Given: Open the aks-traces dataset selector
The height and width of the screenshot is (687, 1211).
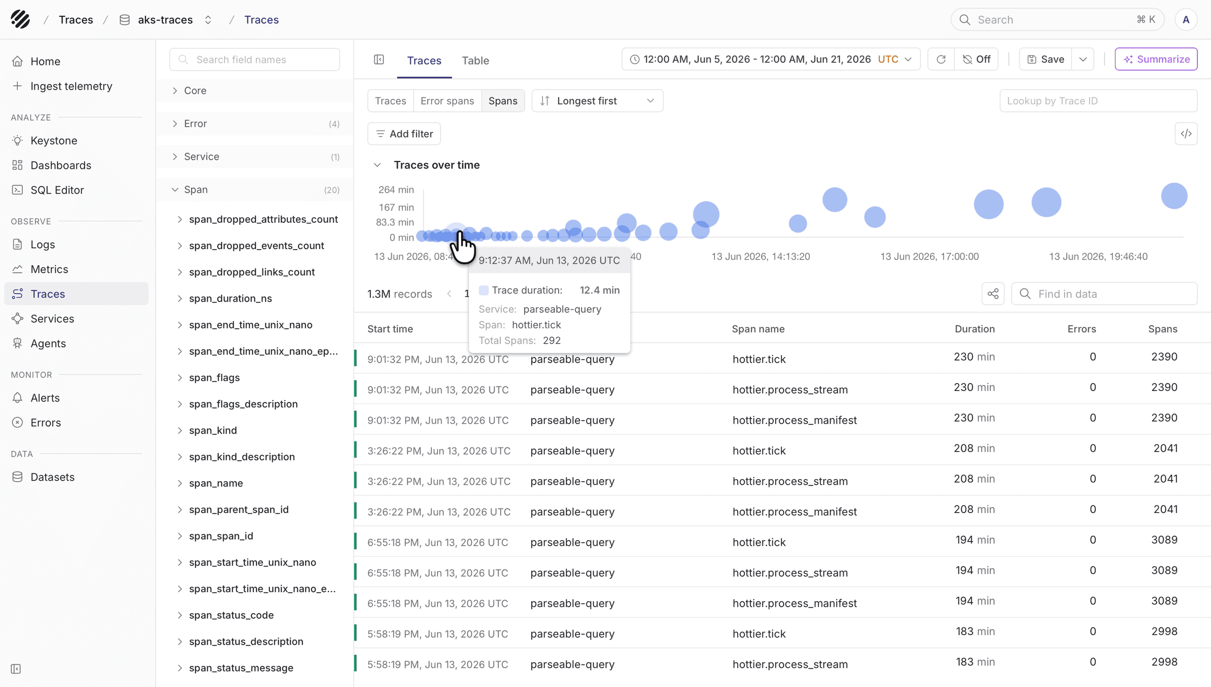Looking at the screenshot, I should 166,20.
